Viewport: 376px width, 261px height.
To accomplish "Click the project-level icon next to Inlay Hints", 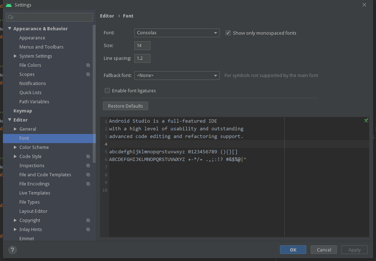I will 88,229.
